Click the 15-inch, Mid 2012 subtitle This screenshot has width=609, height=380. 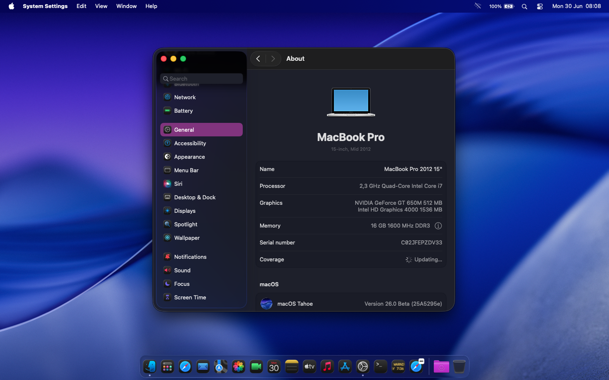[x=351, y=149]
